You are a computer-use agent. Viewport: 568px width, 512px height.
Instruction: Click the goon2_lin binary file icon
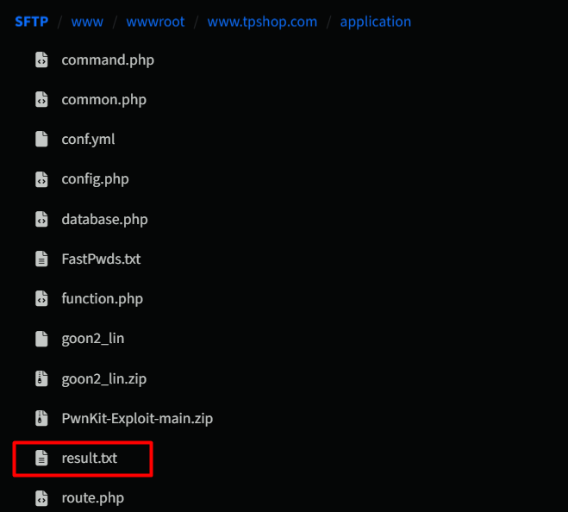(x=41, y=339)
